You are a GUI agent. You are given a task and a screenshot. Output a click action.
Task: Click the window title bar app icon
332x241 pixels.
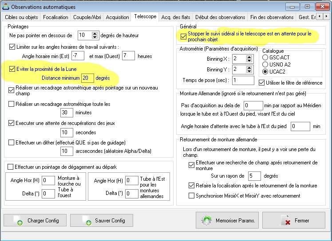click(6, 7)
